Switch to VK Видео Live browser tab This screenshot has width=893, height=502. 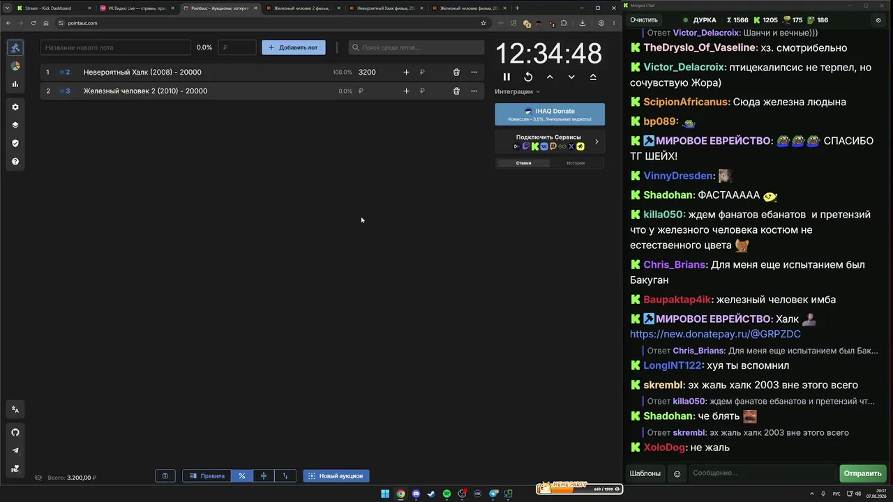[137, 8]
